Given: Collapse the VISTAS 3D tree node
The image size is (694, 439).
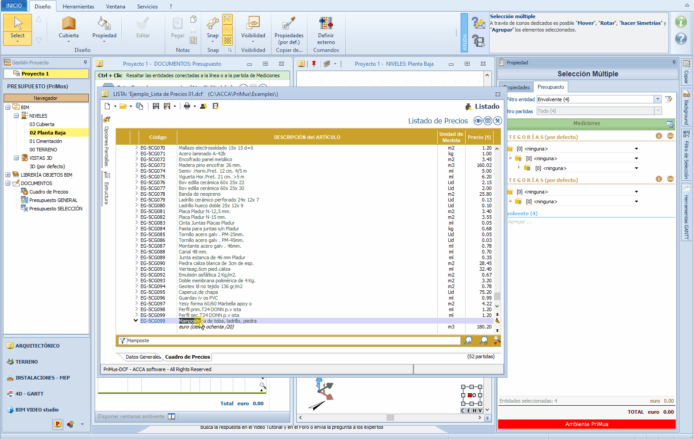Looking at the screenshot, I should (x=16, y=158).
